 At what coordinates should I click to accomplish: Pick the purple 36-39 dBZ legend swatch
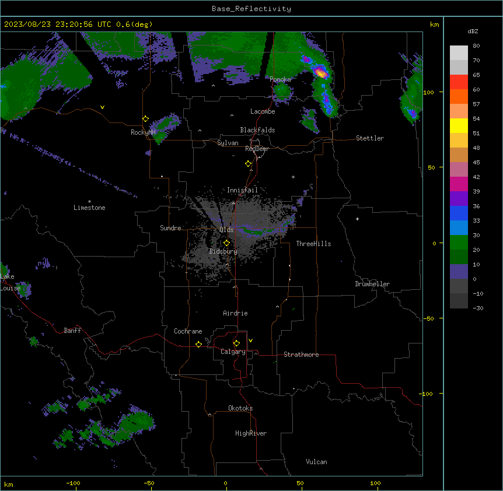pyautogui.click(x=459, y=199)
